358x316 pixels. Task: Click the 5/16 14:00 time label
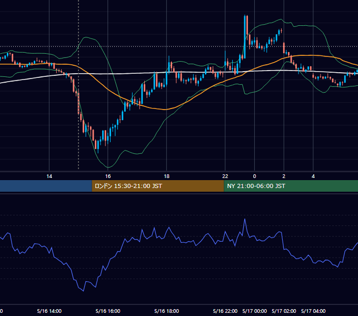coord(49,311)
